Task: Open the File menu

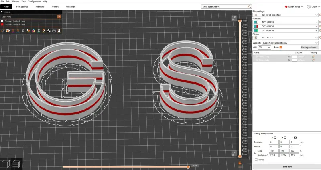Action: pyautogui.click(x=2, y=2)
